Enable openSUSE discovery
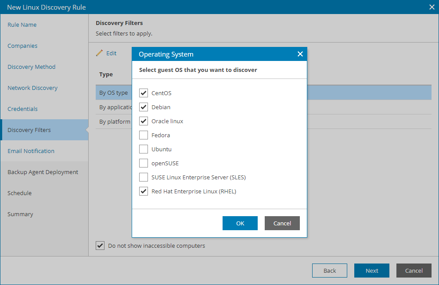 pyautogui.click(x=143, y=163)
